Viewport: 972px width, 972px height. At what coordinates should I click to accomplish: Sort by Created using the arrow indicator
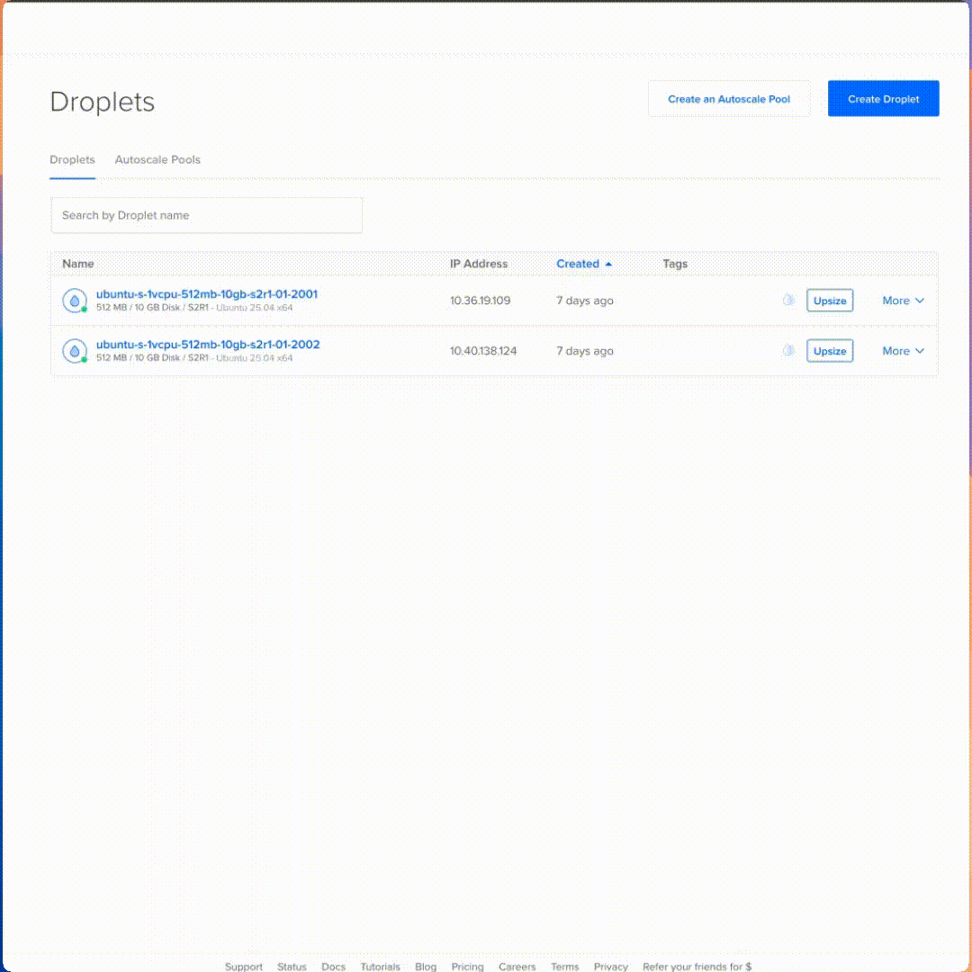(609, 265)
